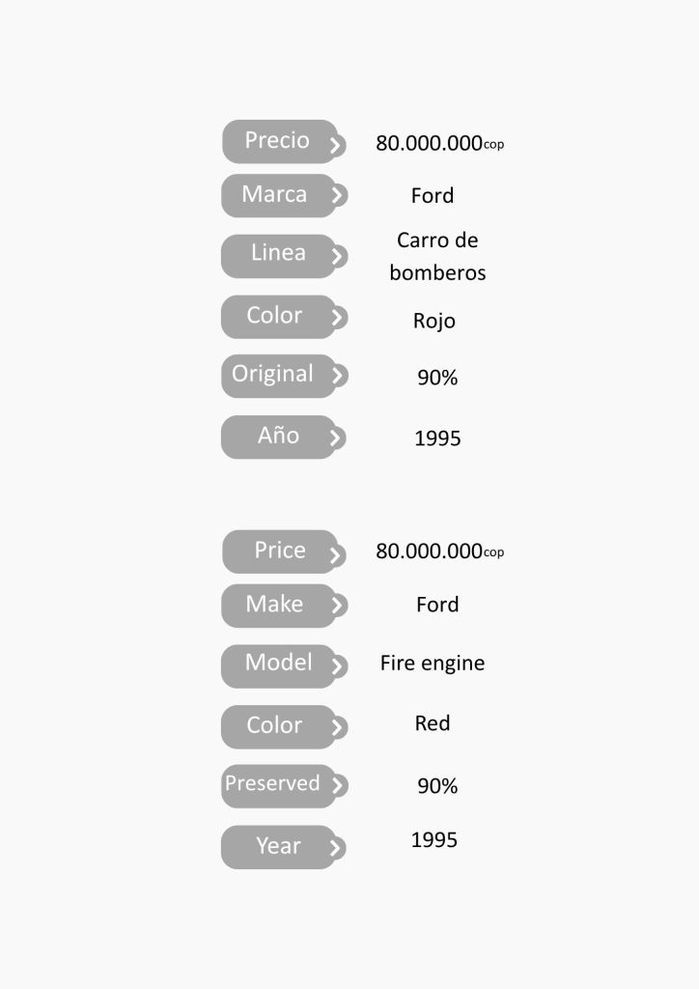The image size is (699, 989).
Task: Click the Carro de bomberos text
Action: [x=437, y=256]
